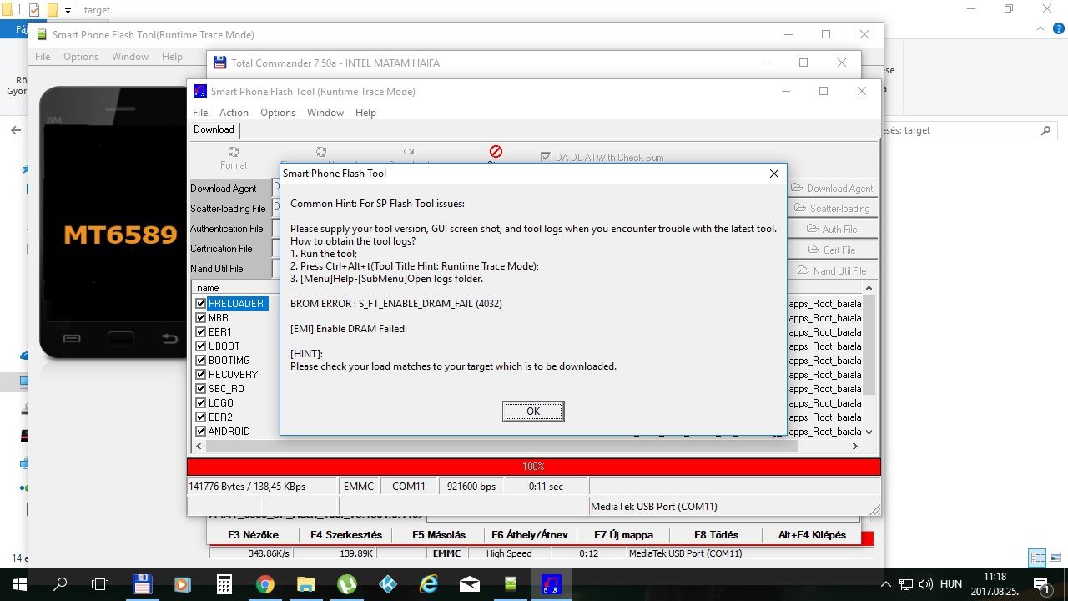Viewport: 1068px width, 601px height.
Task: Click the red Stop toolbar icon
Action: pos(496,152)
